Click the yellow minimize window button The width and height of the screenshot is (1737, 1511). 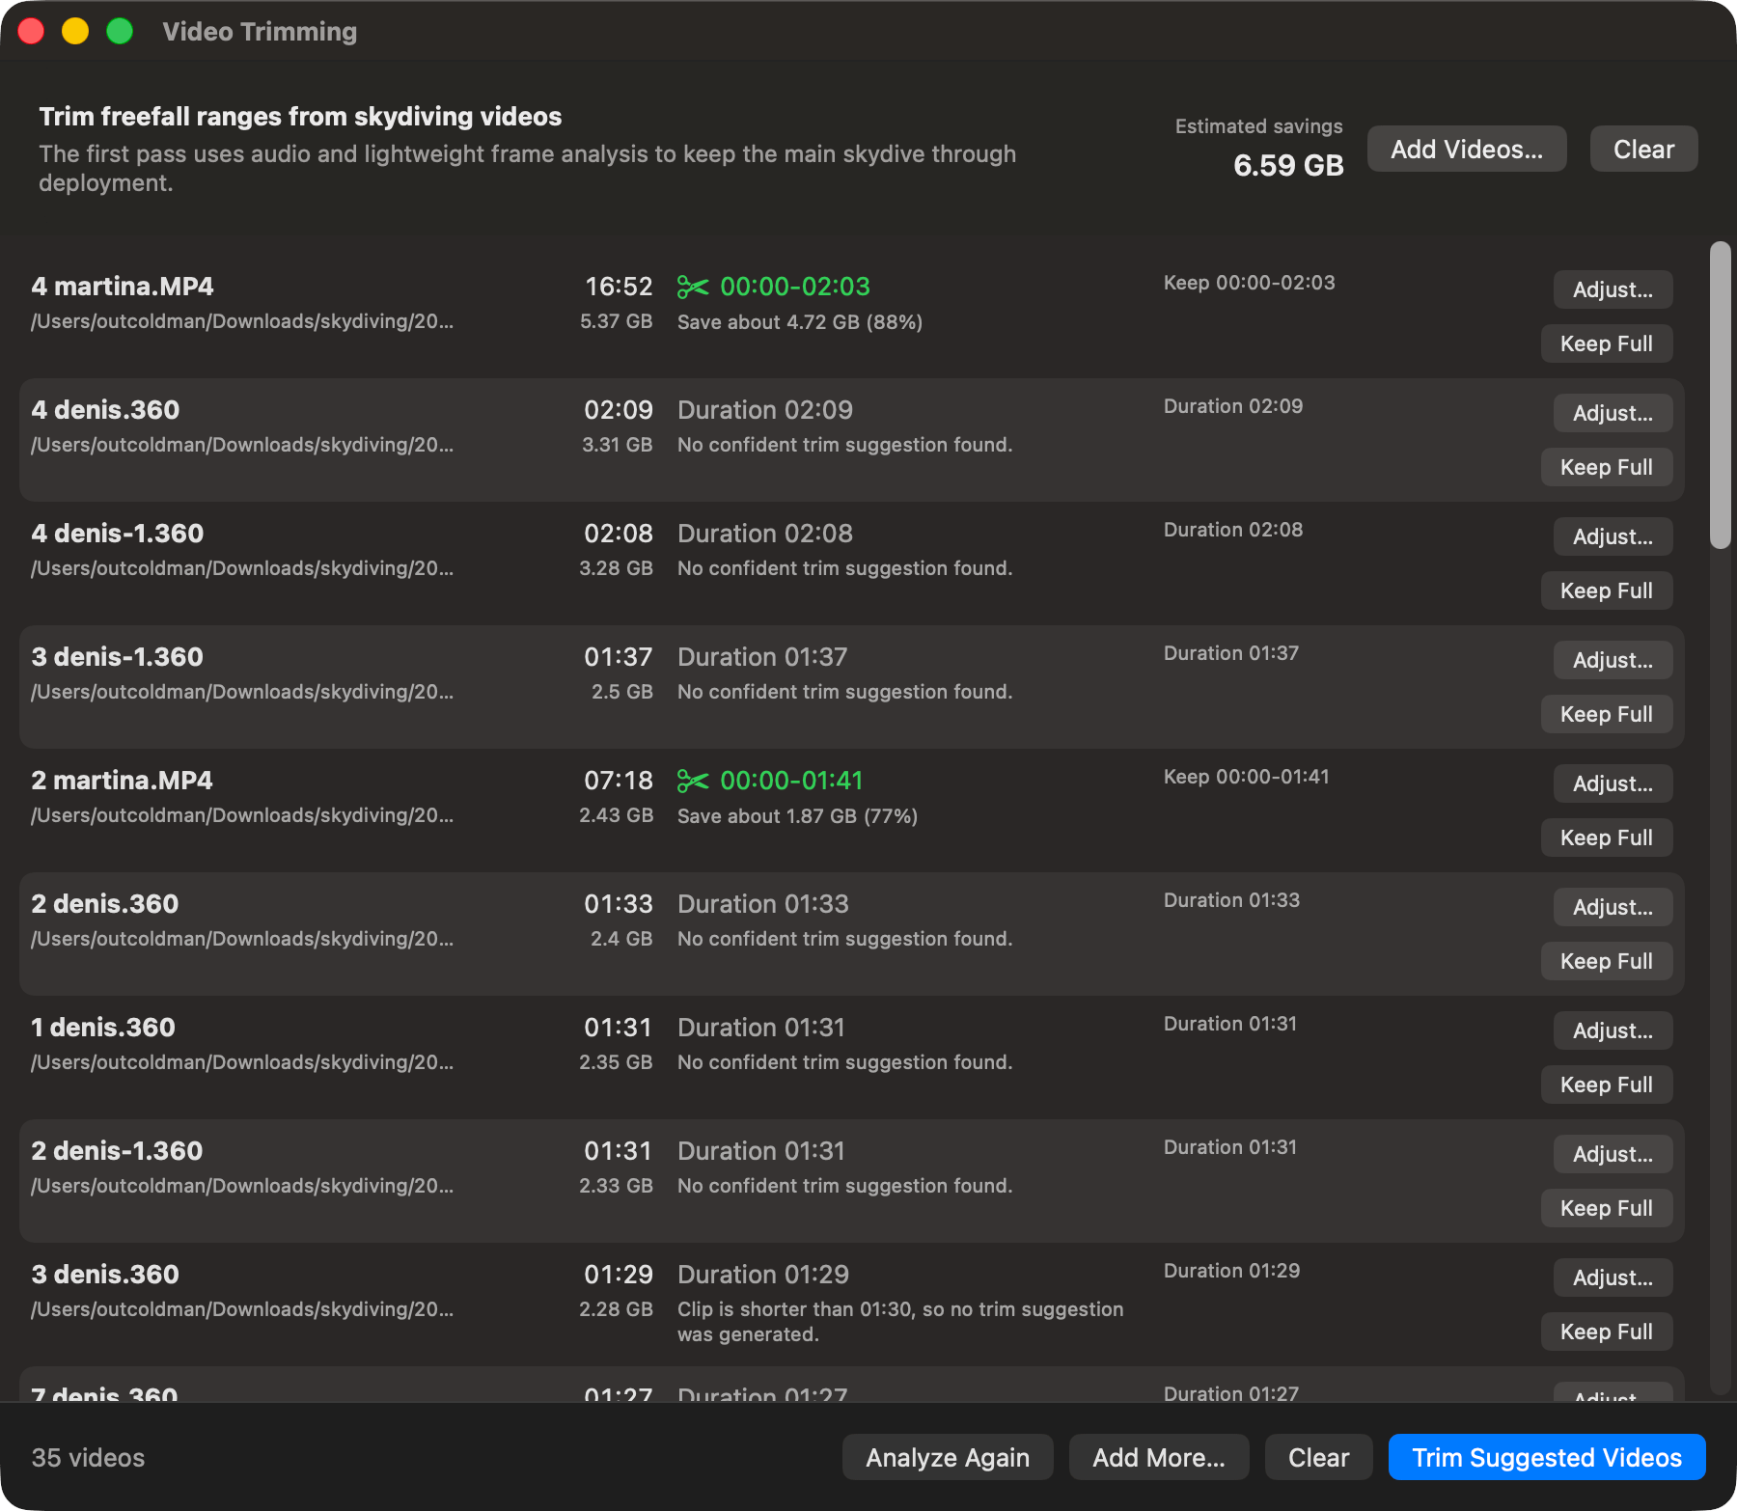pyautogui.click(x=75, y=32)
